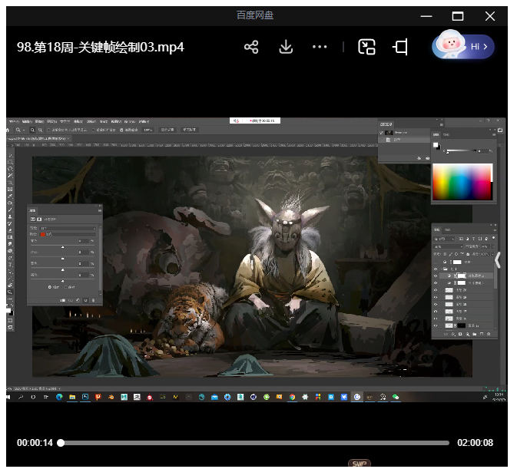Click the open document tab in Photoshop
The height and width of the screenshot is (469, 517).
pyautogui.click(x=37, y=139)
